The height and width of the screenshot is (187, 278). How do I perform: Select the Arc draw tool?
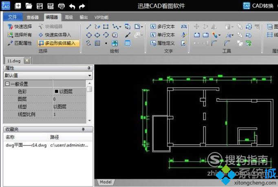point(106,35)
